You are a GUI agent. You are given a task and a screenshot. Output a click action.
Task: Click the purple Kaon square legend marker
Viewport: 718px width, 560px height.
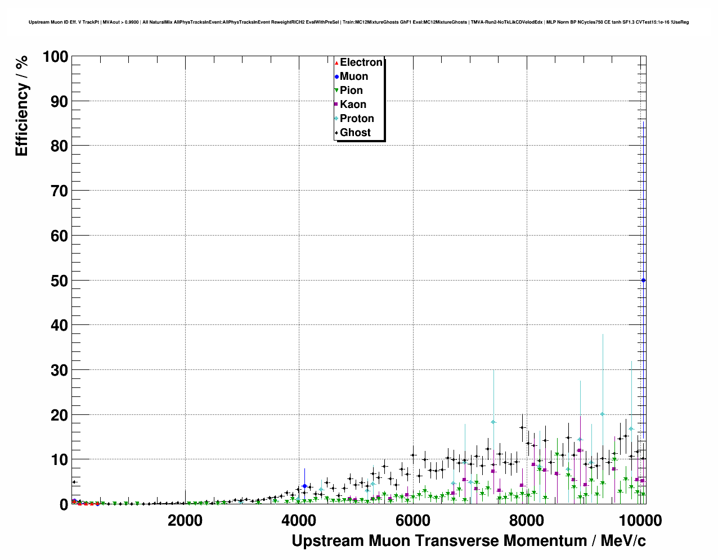pyautogui.click(x=336, y=105)
